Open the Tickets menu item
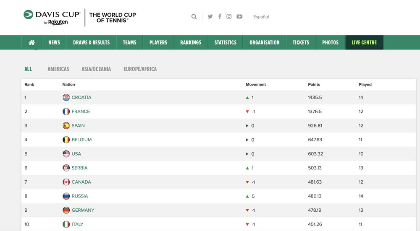The height and width of the screenshot is (231, 420). [x=301, y=42]
